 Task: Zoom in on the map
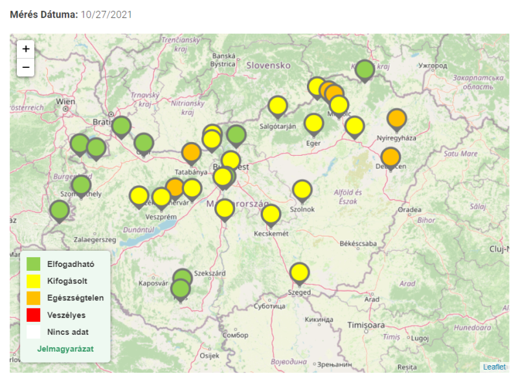point(26,49)
